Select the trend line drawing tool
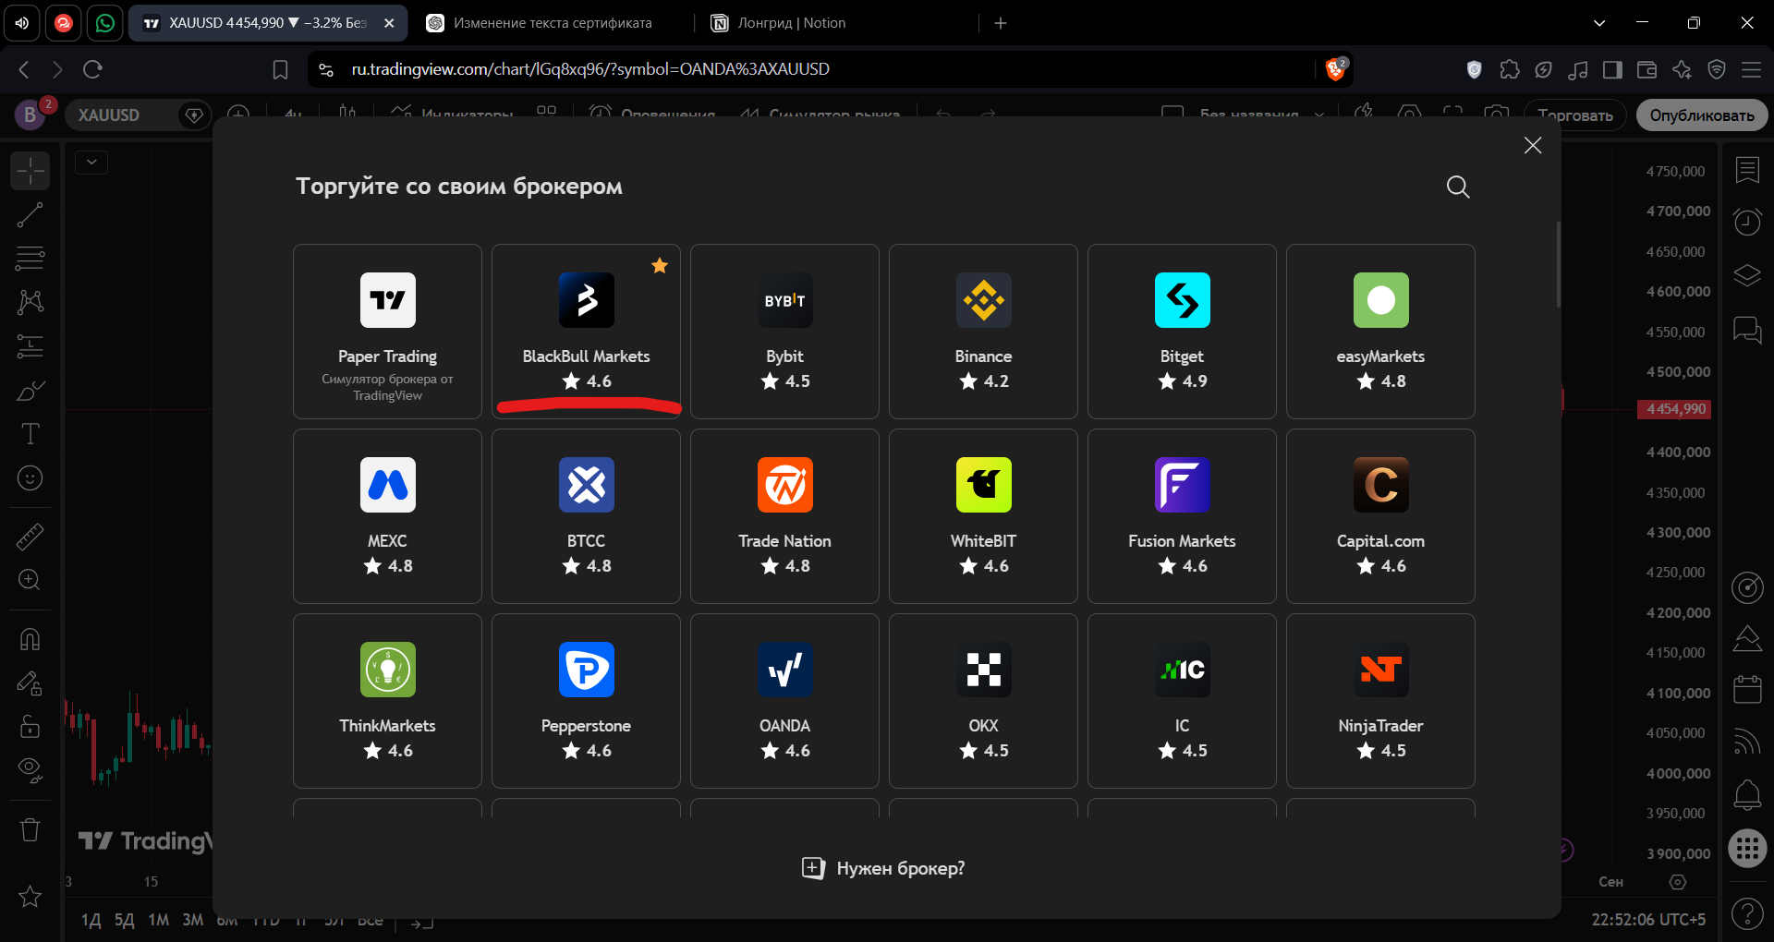 tap(30, 215)
